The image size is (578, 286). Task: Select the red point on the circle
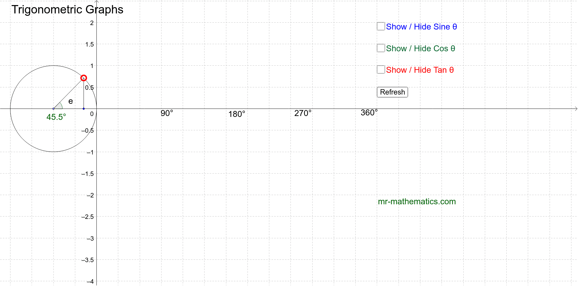tap(84, 78)
